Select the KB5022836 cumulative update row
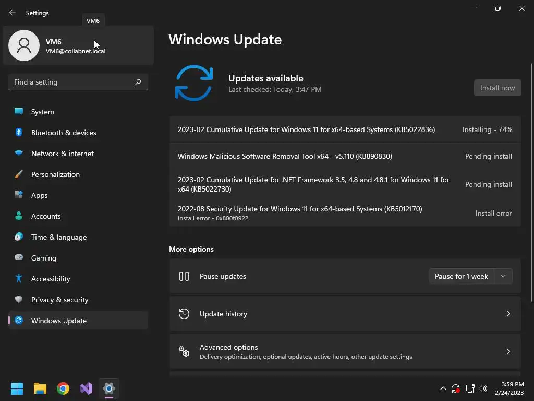Viewport: 534px width, 401px height. click(345, 129)
